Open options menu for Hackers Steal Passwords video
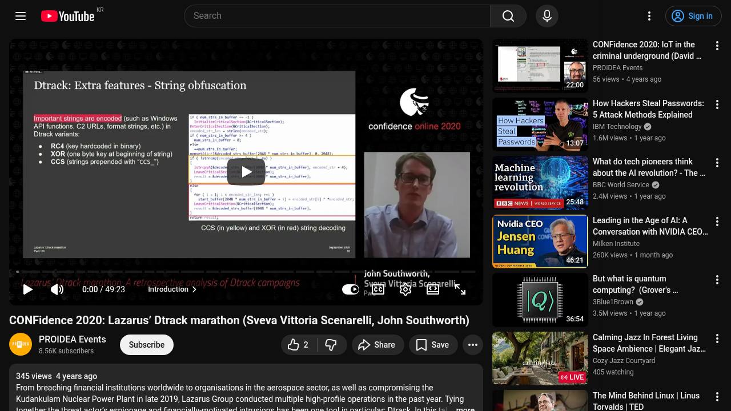Viewport: 731px width, 411px height. pyautogui.click(x=717, y=105)
